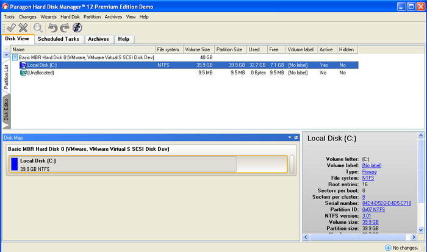Screen dimensions: 427x252
Task: Click properties panel scroll left arrow
Action: coord(306,237)
